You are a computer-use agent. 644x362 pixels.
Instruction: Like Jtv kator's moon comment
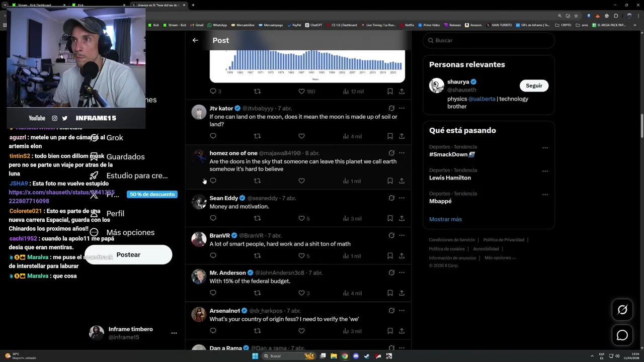301,136
